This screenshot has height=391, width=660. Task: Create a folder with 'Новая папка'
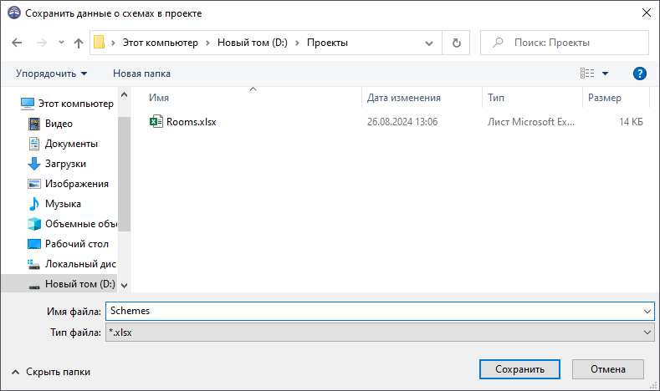[142, 74]
